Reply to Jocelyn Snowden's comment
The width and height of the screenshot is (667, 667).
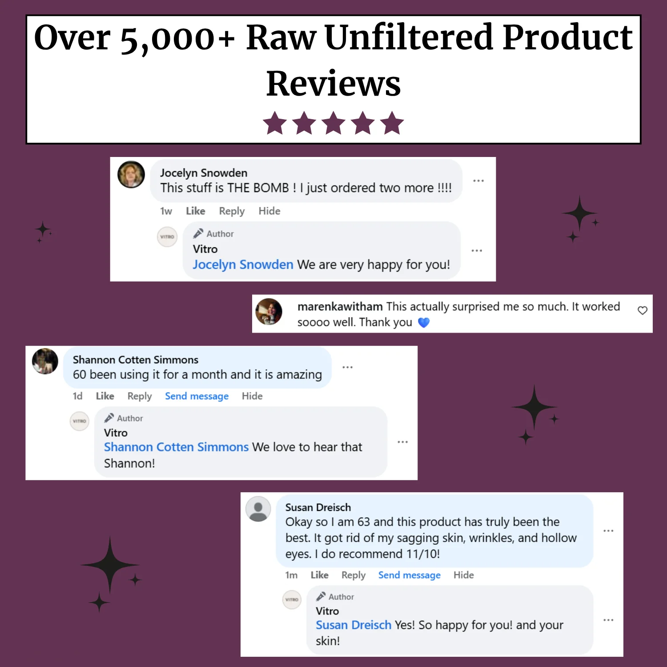tap(232, 211)
